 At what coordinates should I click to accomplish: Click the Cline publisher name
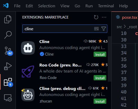pos(49,54)
